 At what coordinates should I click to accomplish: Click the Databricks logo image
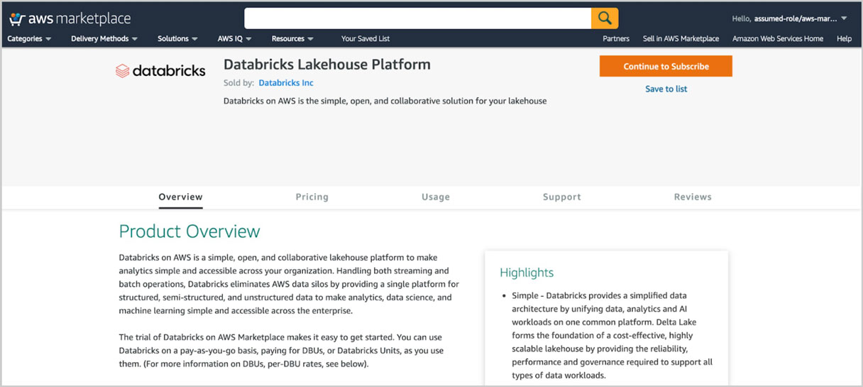(x=160, y=71)
